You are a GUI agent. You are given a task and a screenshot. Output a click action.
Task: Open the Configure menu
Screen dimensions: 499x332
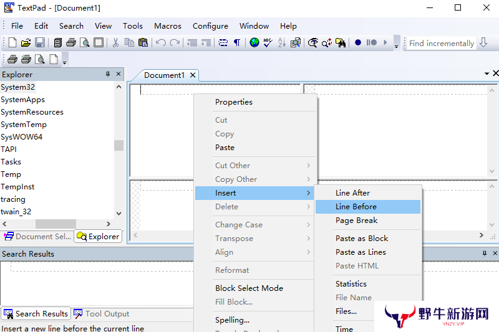click(210, 26)
